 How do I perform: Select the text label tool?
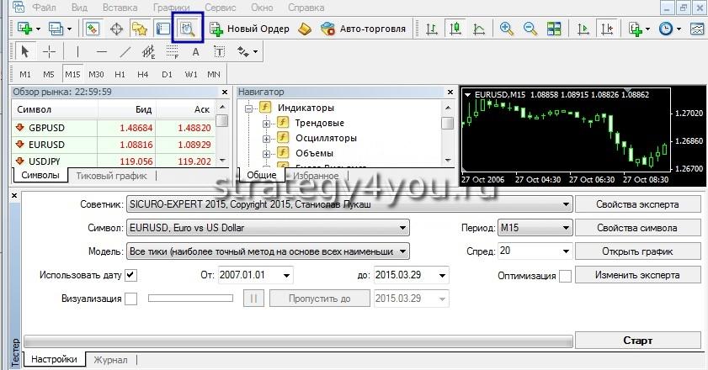click(x=196, y=51)
